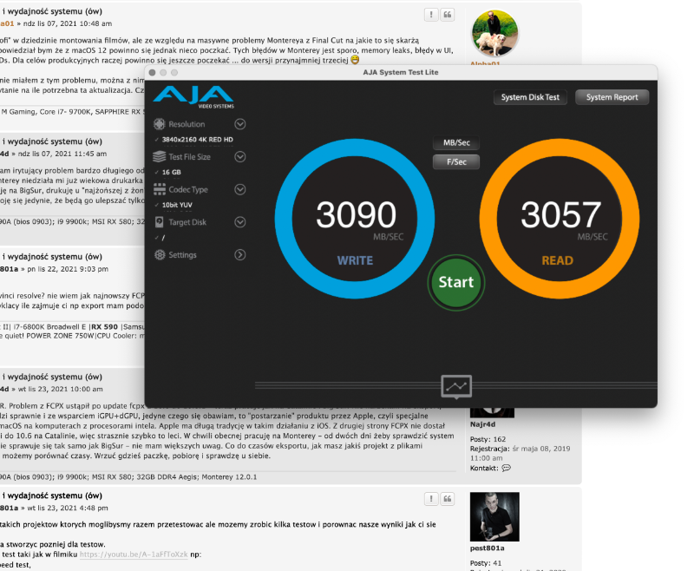Select the F/Sec unit toggle
Image resolution: width=694 pixels, height=571 pixels.
(456, 162)
